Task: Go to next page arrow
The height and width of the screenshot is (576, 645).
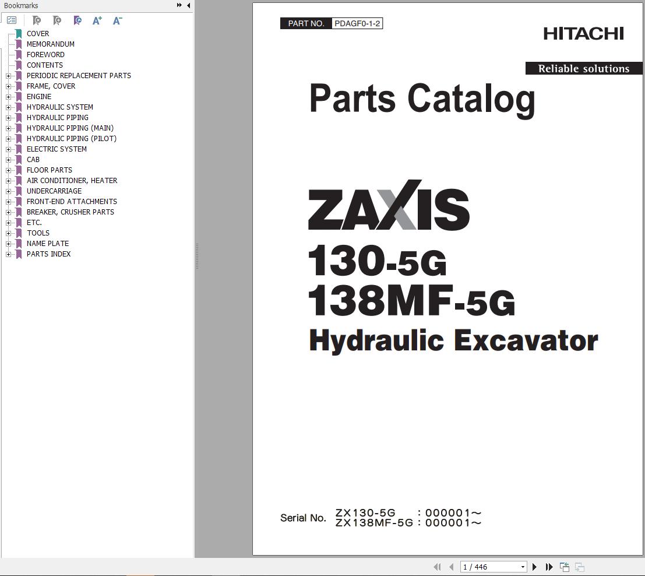Action: [x=534, y=567]
